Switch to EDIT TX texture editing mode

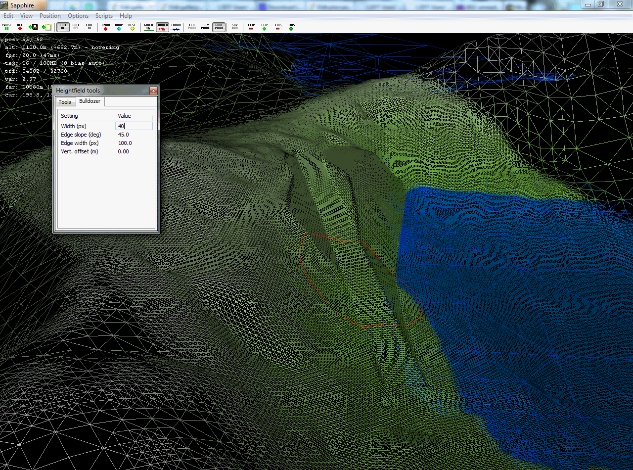89,27
